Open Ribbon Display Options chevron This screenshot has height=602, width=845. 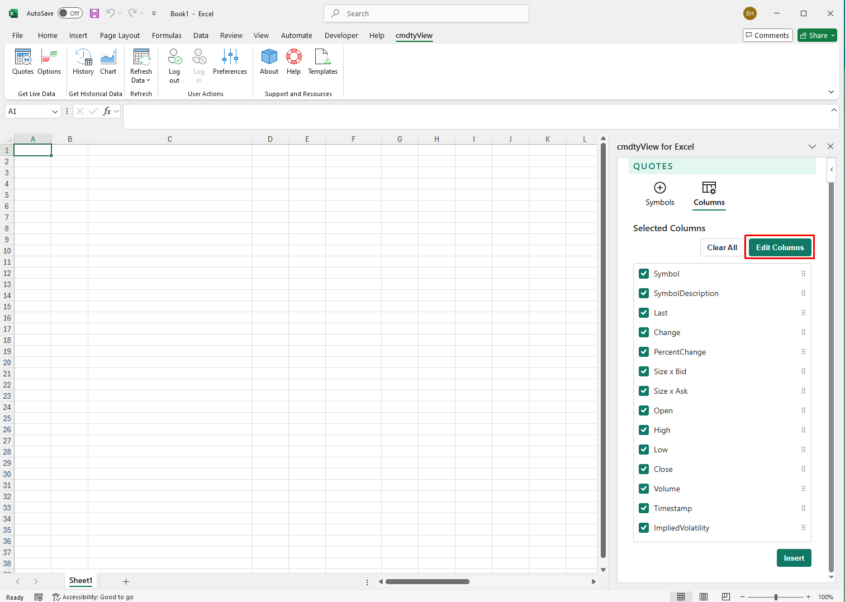[x=831, y=92]
